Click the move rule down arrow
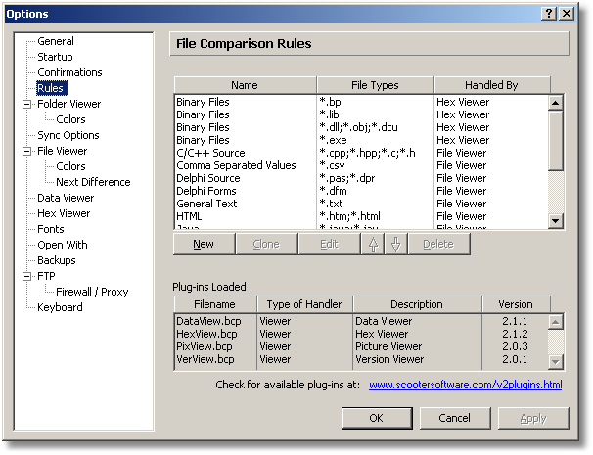 tap(396, 244)
